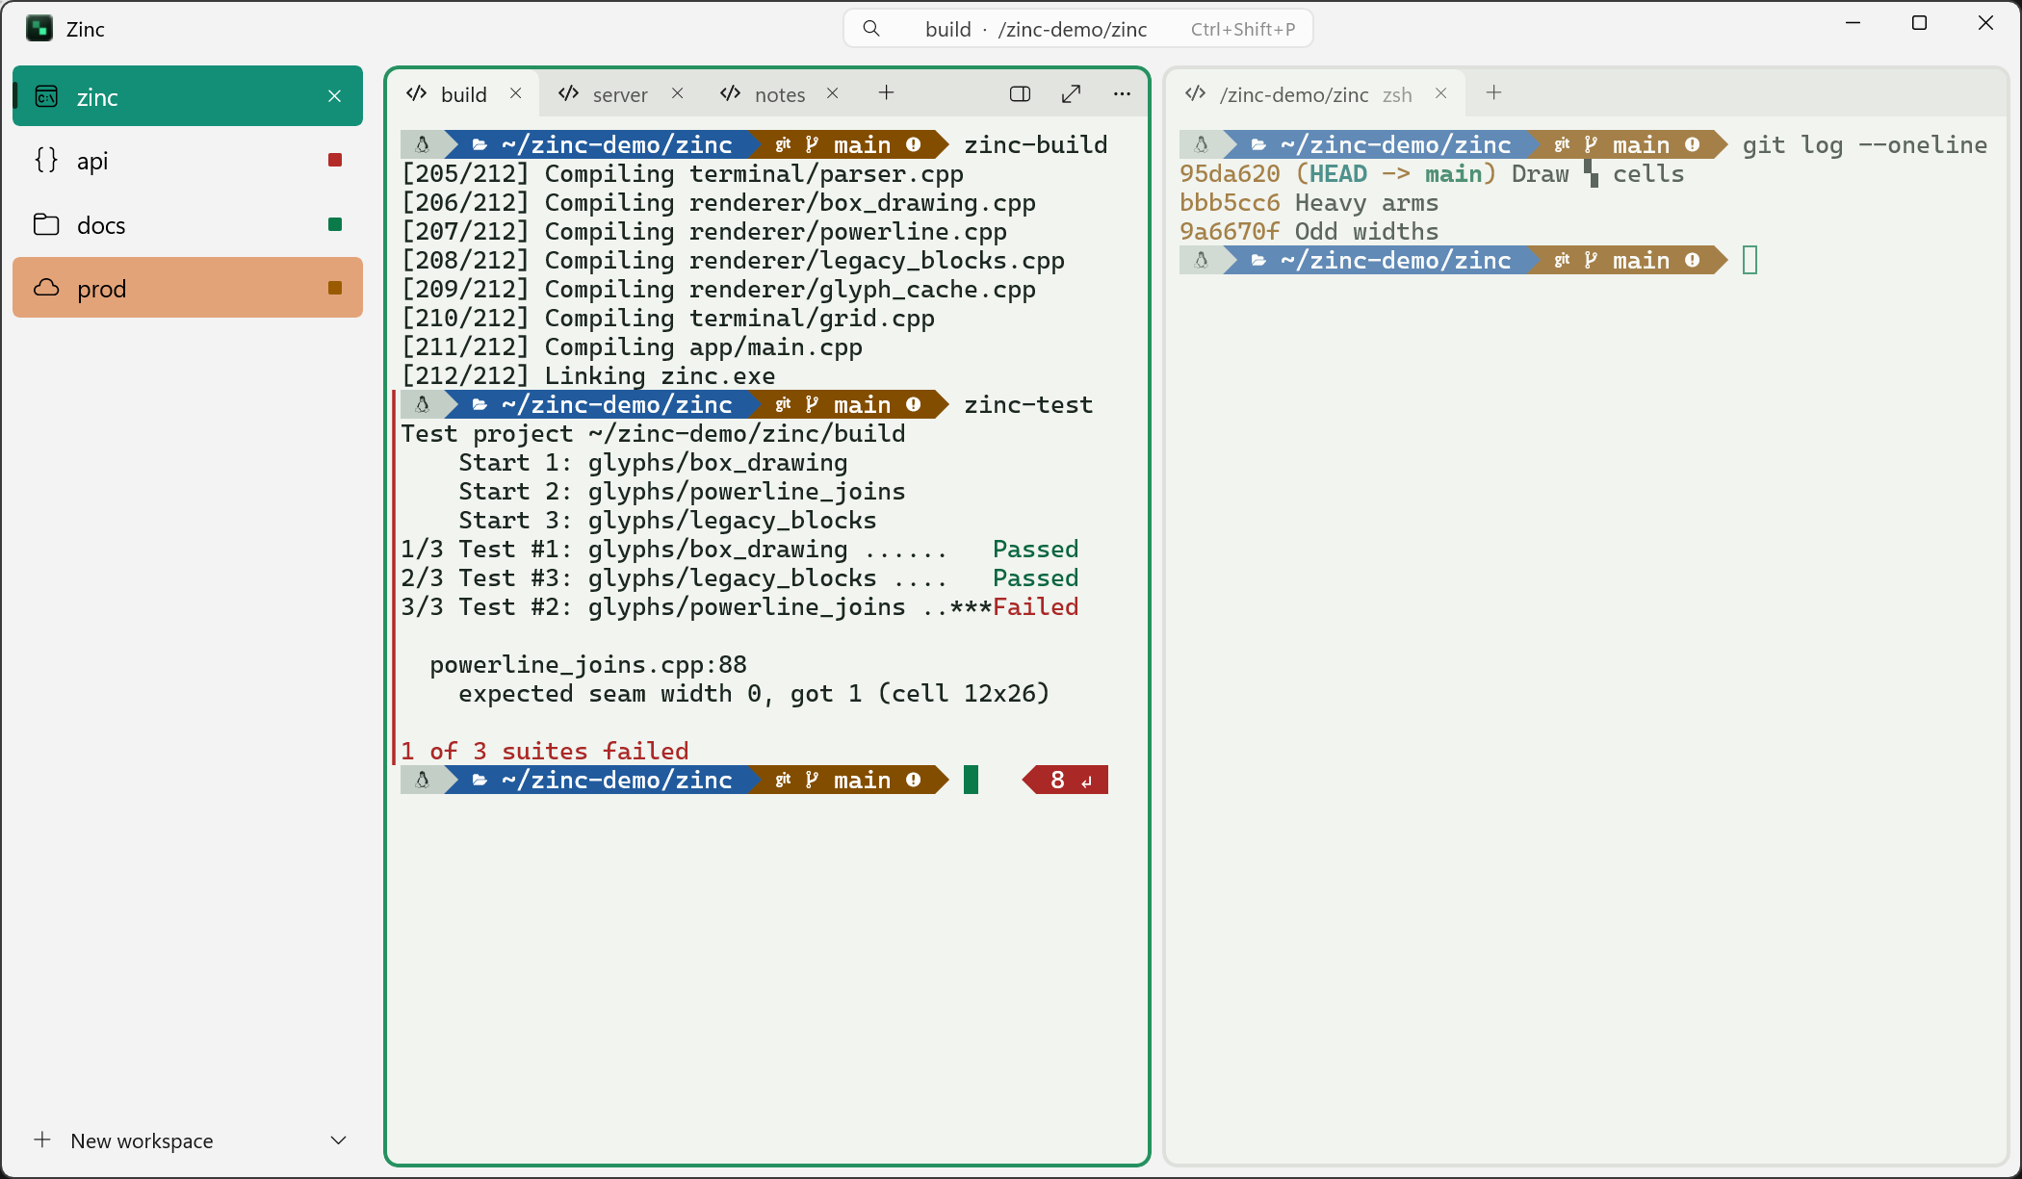
Task: Select the docs workspace
Action: [188, 224]
